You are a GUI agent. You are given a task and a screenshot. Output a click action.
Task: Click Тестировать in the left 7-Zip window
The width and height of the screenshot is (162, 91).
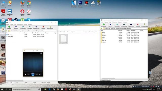tap(23, 28)
